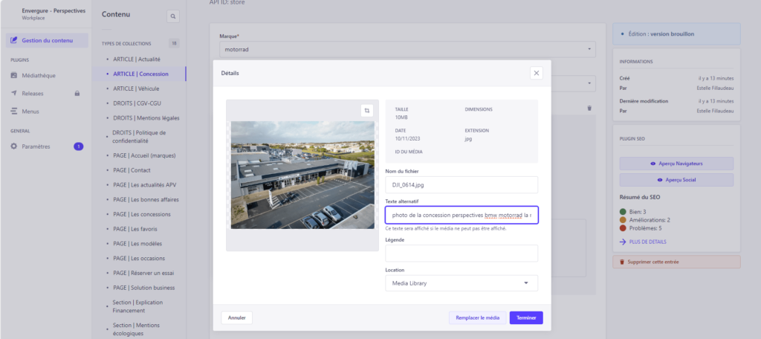Image resolution: width=761 pixels, height=339 pixels.
Task: Click the Terminer button
Action: tap(526, 318)
